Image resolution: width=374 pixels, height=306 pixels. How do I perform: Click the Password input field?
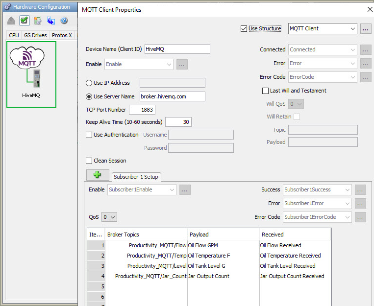click(201, 148)
